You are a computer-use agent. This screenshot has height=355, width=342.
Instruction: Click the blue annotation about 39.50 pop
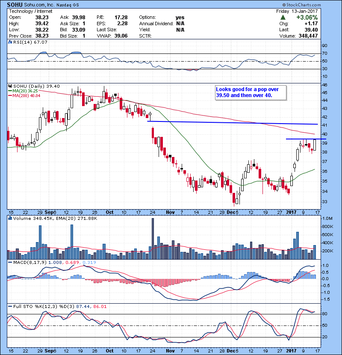coord(251,92)
